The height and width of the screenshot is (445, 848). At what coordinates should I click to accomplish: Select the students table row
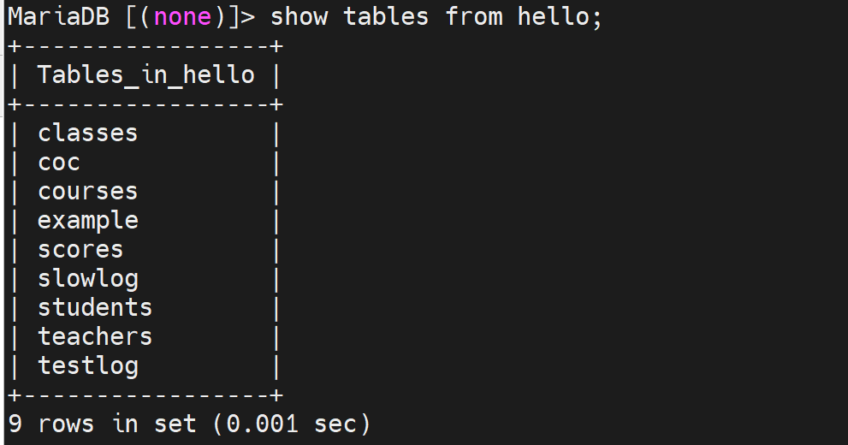pos(95,308)
